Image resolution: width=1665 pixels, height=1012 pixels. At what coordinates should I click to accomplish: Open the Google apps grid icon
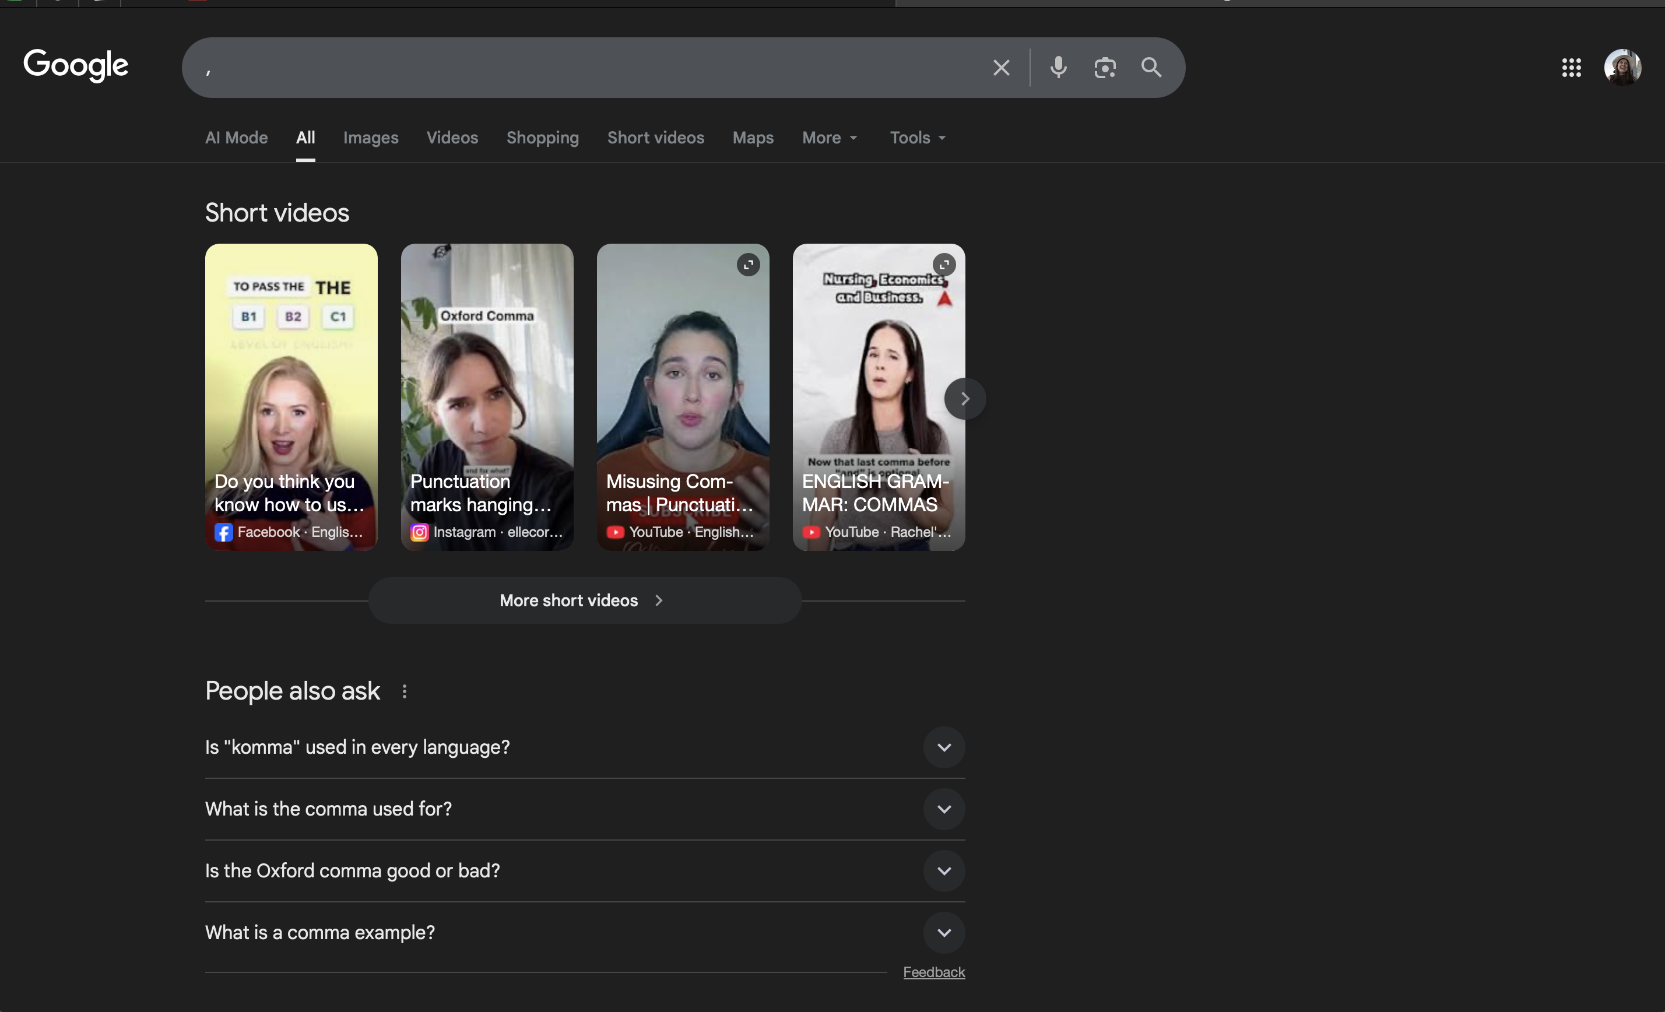coord(1571,68)
